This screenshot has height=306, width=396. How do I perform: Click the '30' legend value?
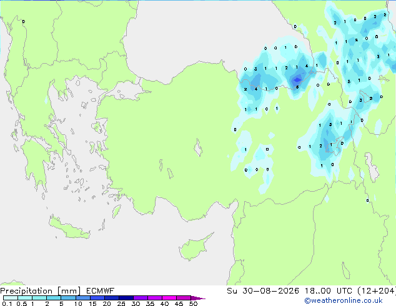pyautogui.click(x=136, y=304)
